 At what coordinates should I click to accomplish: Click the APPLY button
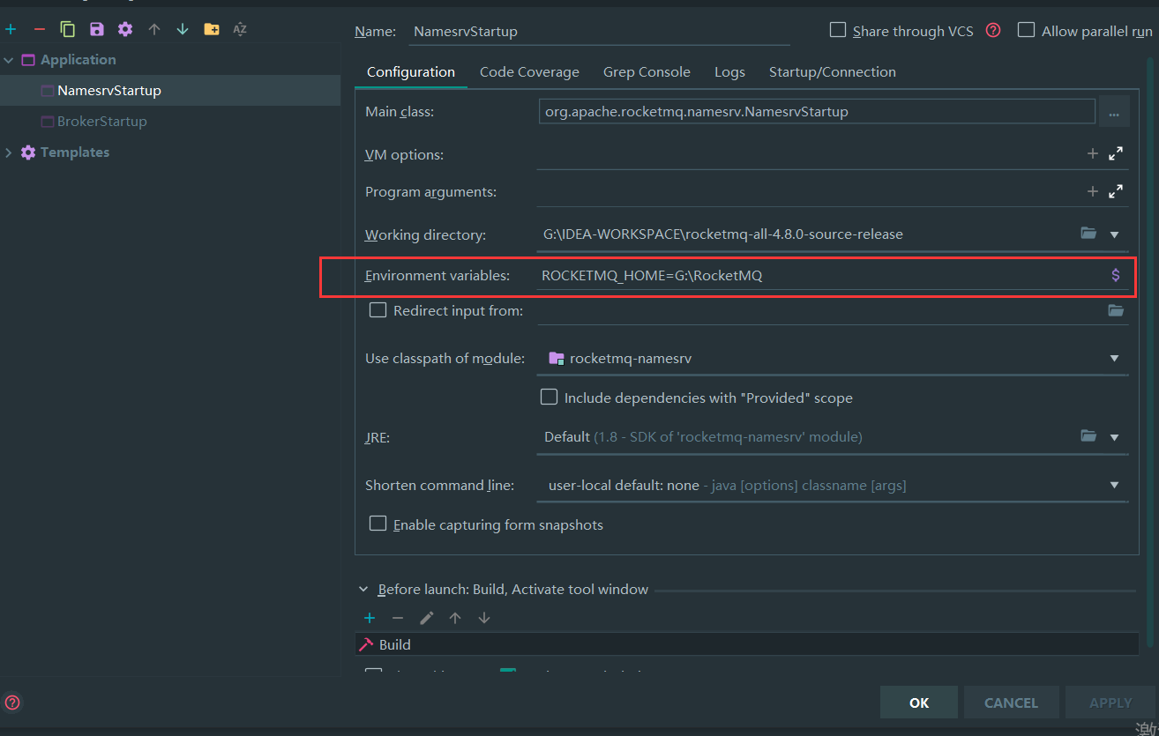tap(1110, 703)
